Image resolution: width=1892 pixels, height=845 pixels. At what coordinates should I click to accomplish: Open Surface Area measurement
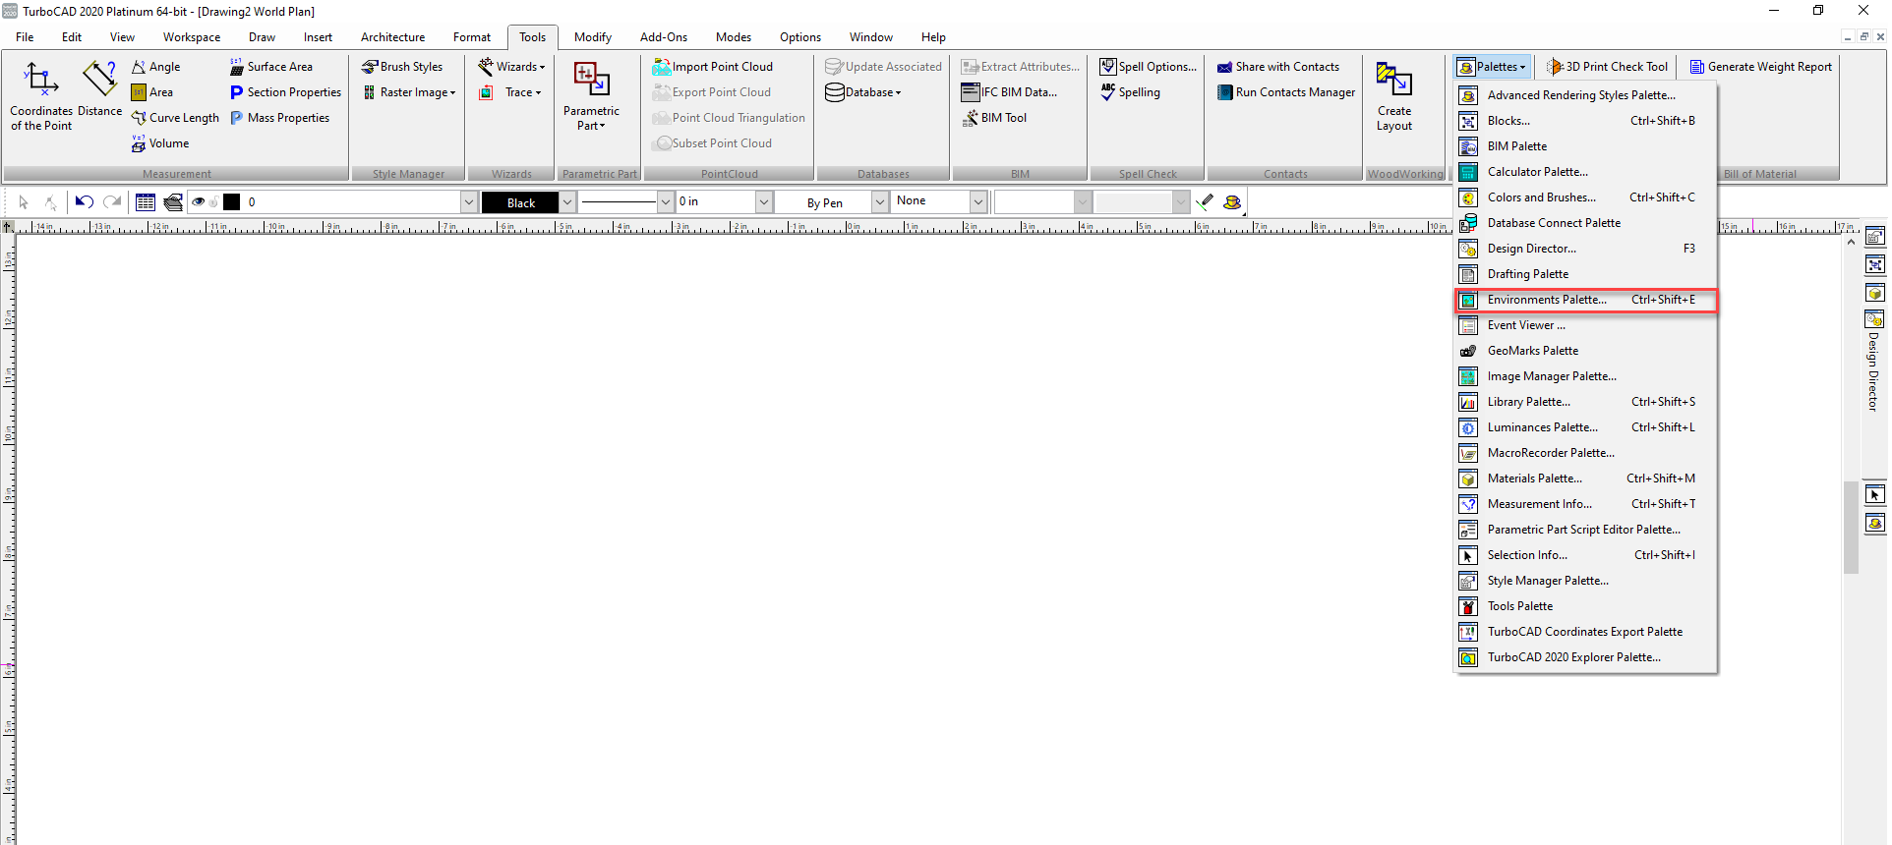(271, 67)
